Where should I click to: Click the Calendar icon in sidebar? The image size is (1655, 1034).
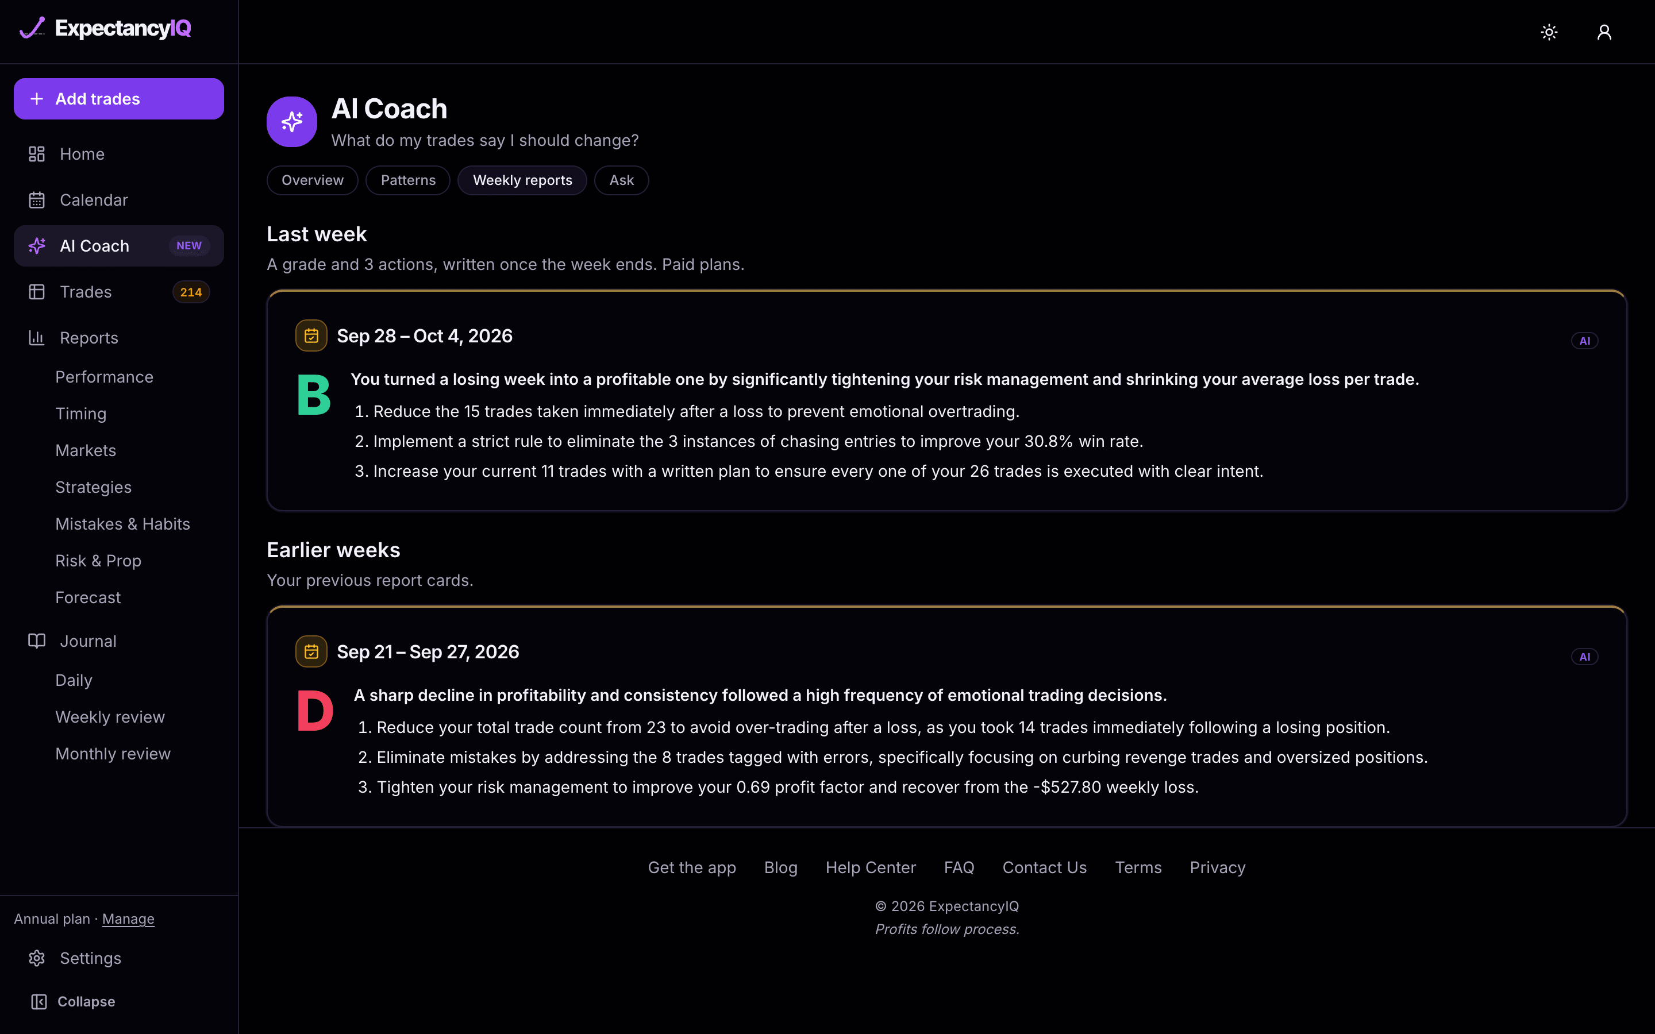[37, 200]
